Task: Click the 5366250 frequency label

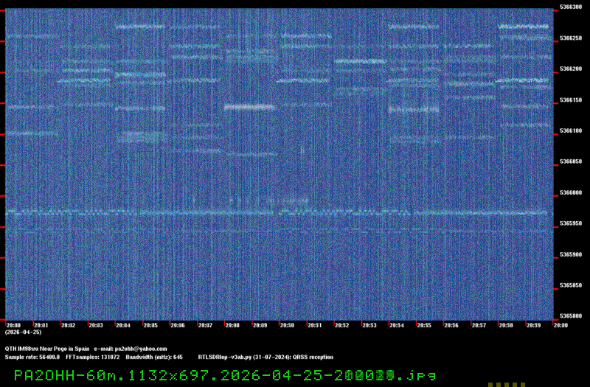Action: [571, 38]
